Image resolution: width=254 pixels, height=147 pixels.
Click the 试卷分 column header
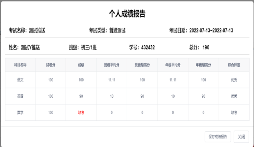point(51,65)
